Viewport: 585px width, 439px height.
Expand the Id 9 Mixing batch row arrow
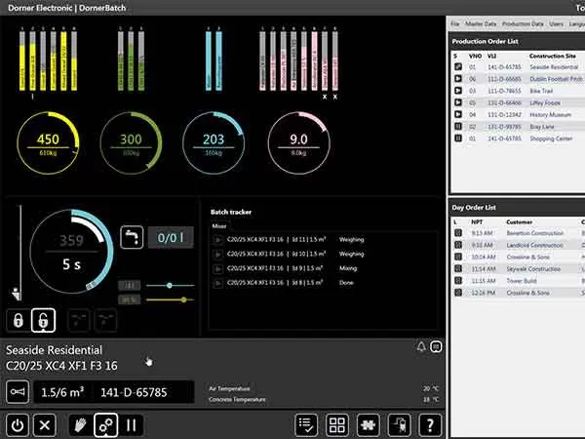[x=217, y=269]
